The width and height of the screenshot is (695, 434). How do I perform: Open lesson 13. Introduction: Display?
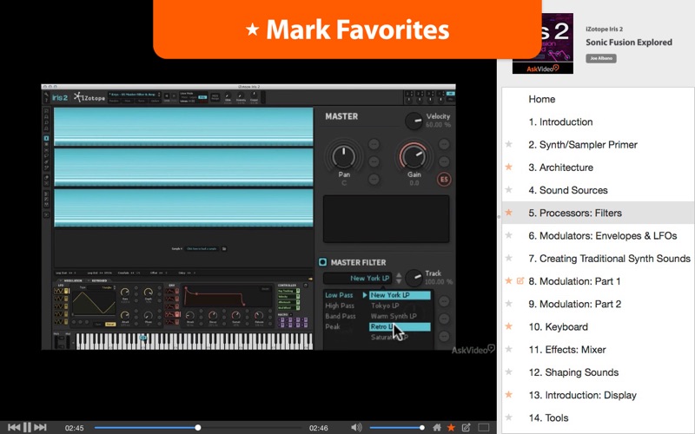598,395
